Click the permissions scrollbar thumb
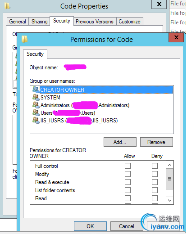 tap(170, 179)
